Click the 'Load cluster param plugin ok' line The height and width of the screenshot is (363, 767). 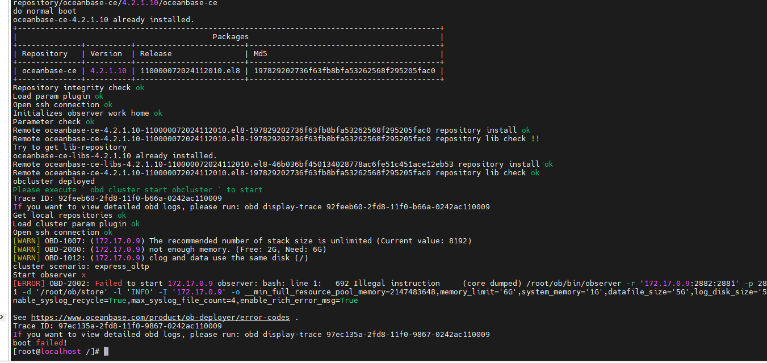pyautogui.click(x=77, y=224)
